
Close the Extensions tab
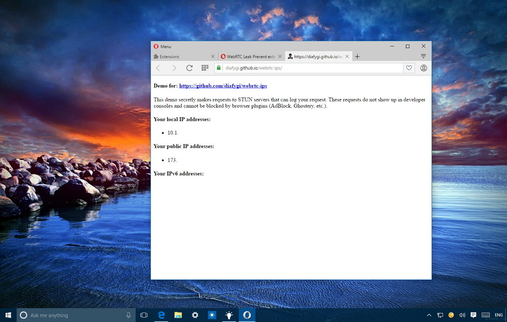pyautogui.click(x=213, y=56)
